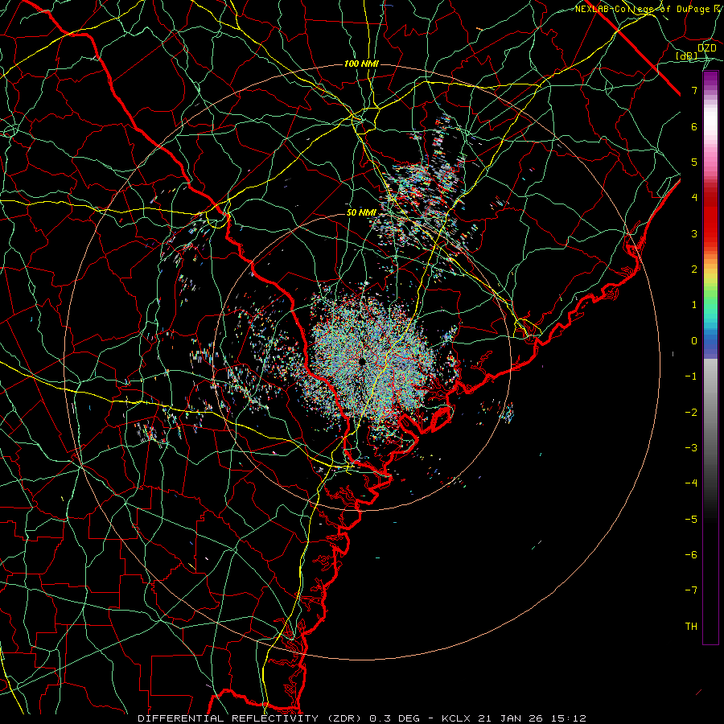Click the black radar site dot at center

(362, 361)
